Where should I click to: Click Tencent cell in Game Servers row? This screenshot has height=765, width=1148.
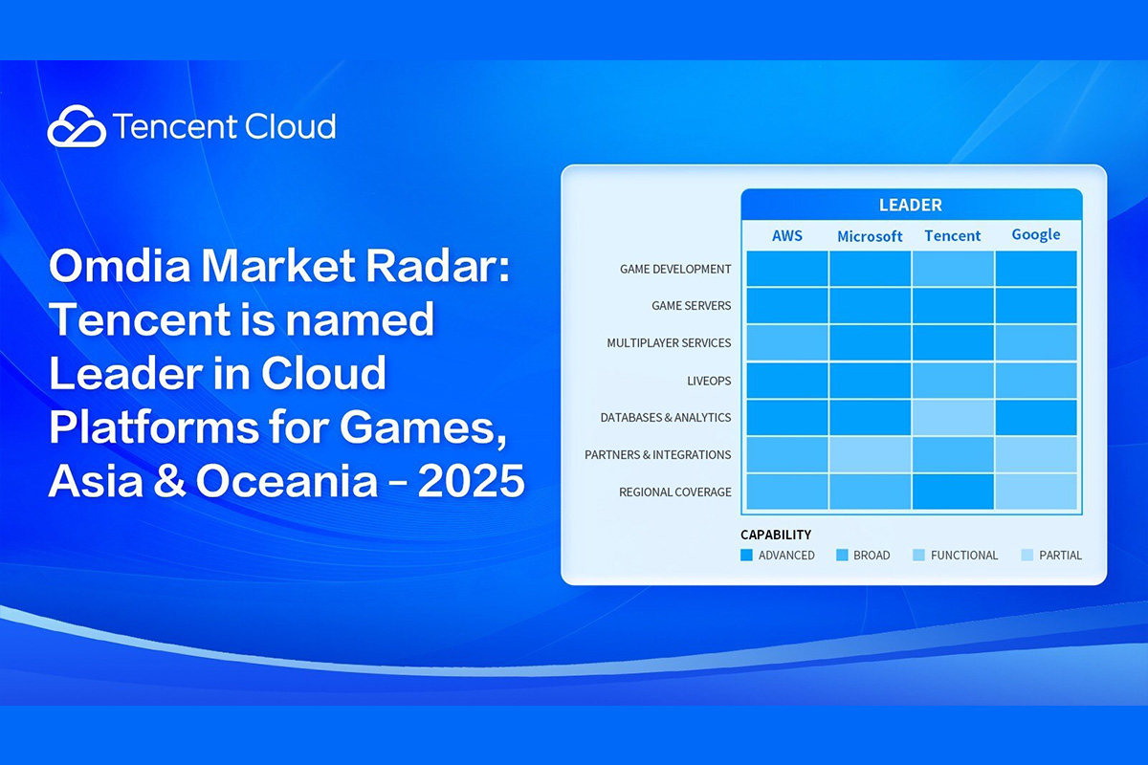coord(953,306)
